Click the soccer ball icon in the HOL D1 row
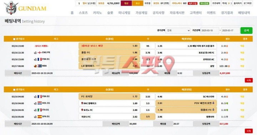The width and height of the screenshot is (257, 135). pos(35,103)
